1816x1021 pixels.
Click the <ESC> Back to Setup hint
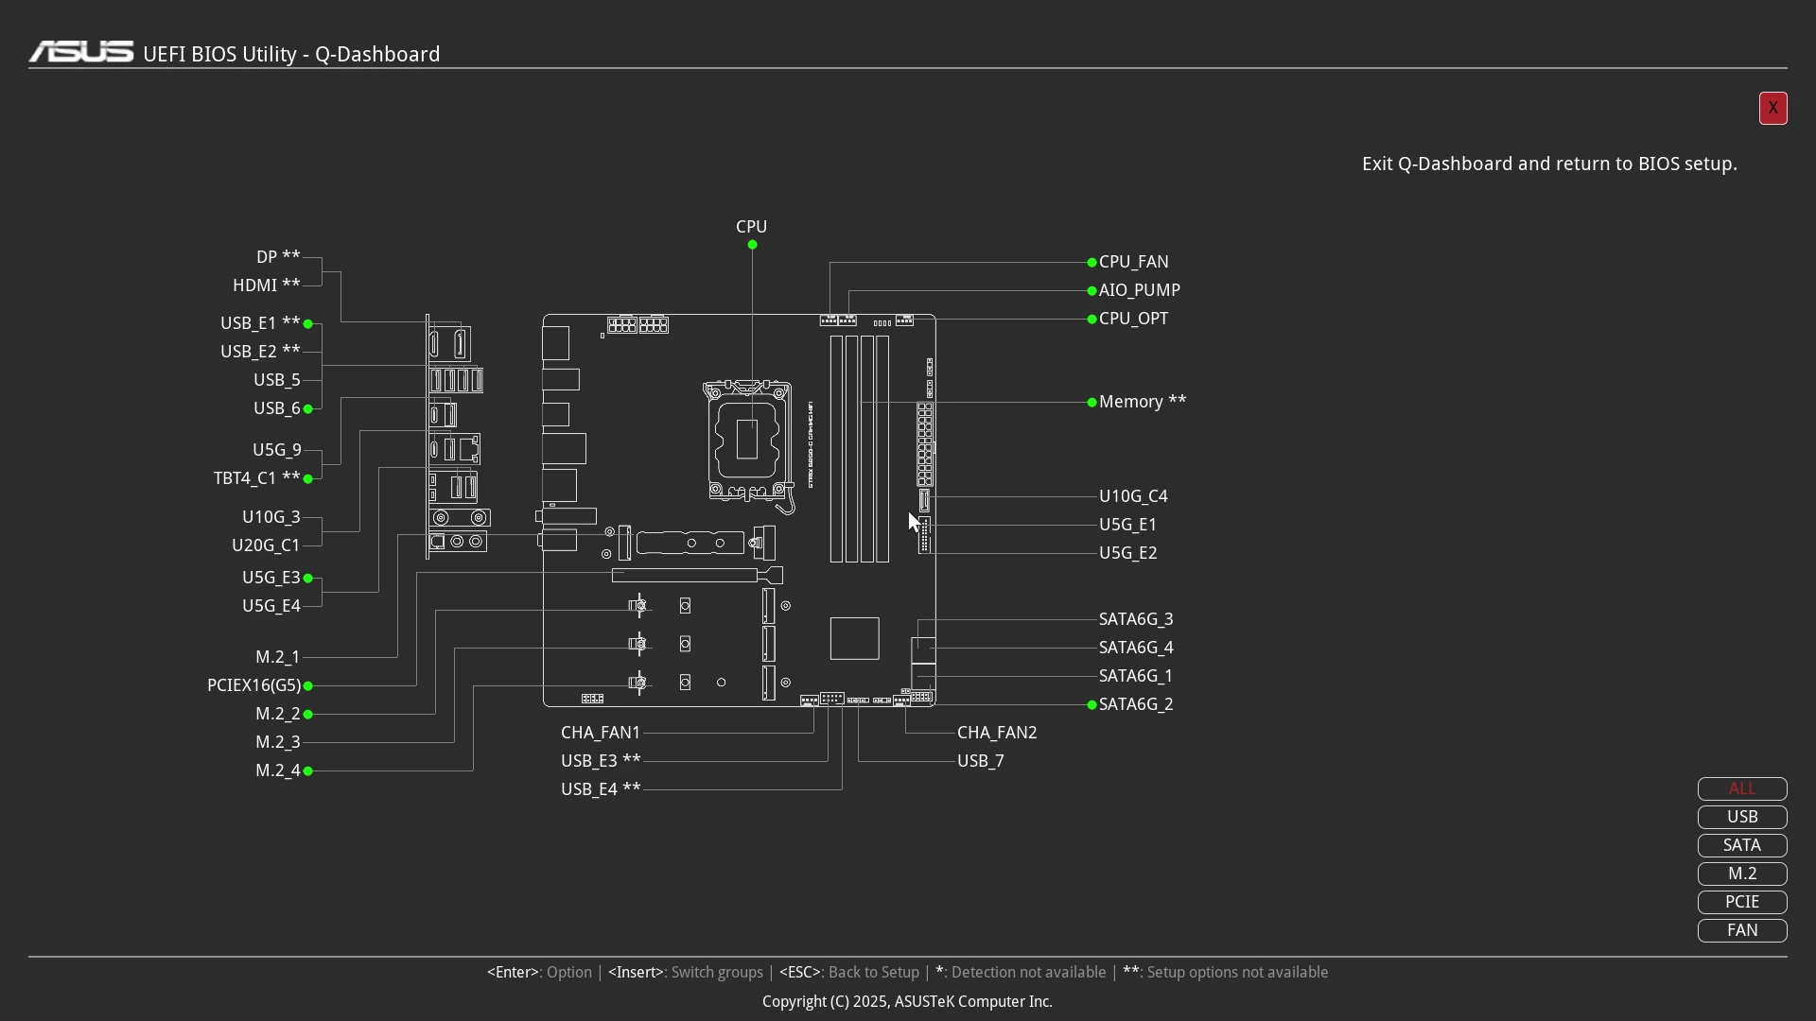pos(849,972)
